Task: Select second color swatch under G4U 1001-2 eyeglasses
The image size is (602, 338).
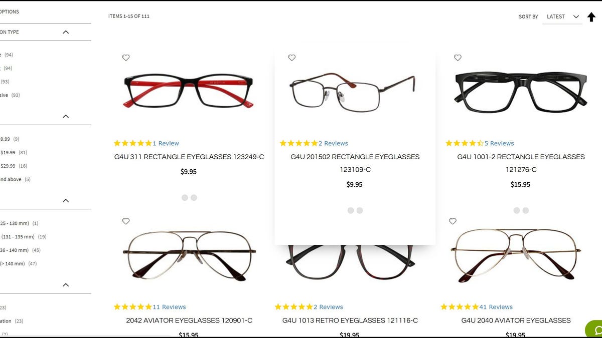Action: [526, 211]
